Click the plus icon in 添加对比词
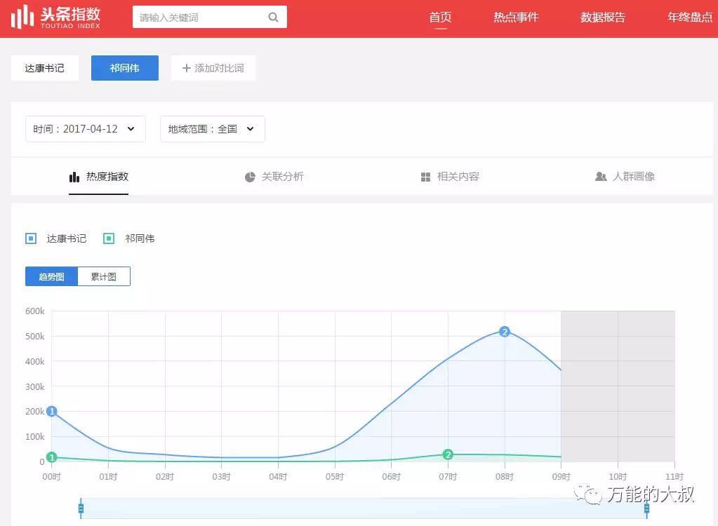This screenshot has width=718, height=526. coord(187,68)
